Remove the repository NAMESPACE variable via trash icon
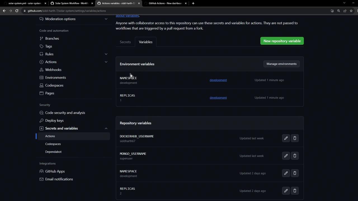The width and height of the screenshot is (358, 201). point(295,173)
